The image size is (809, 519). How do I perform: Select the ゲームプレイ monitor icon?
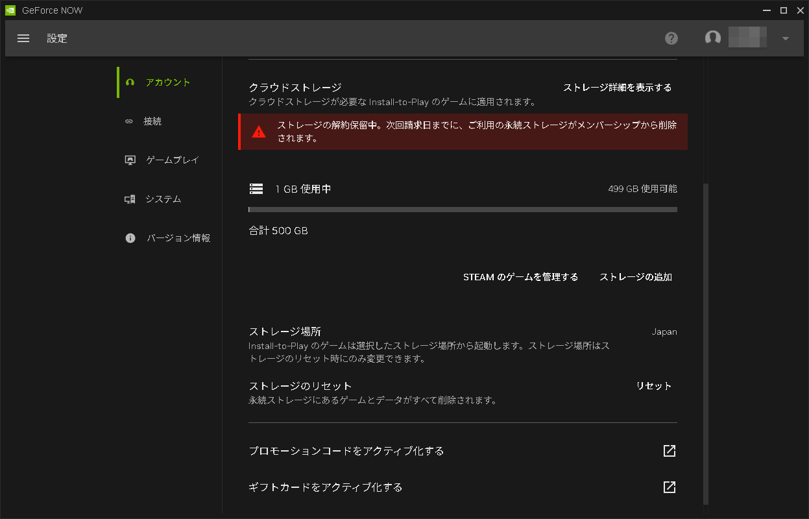coord(129,160)
